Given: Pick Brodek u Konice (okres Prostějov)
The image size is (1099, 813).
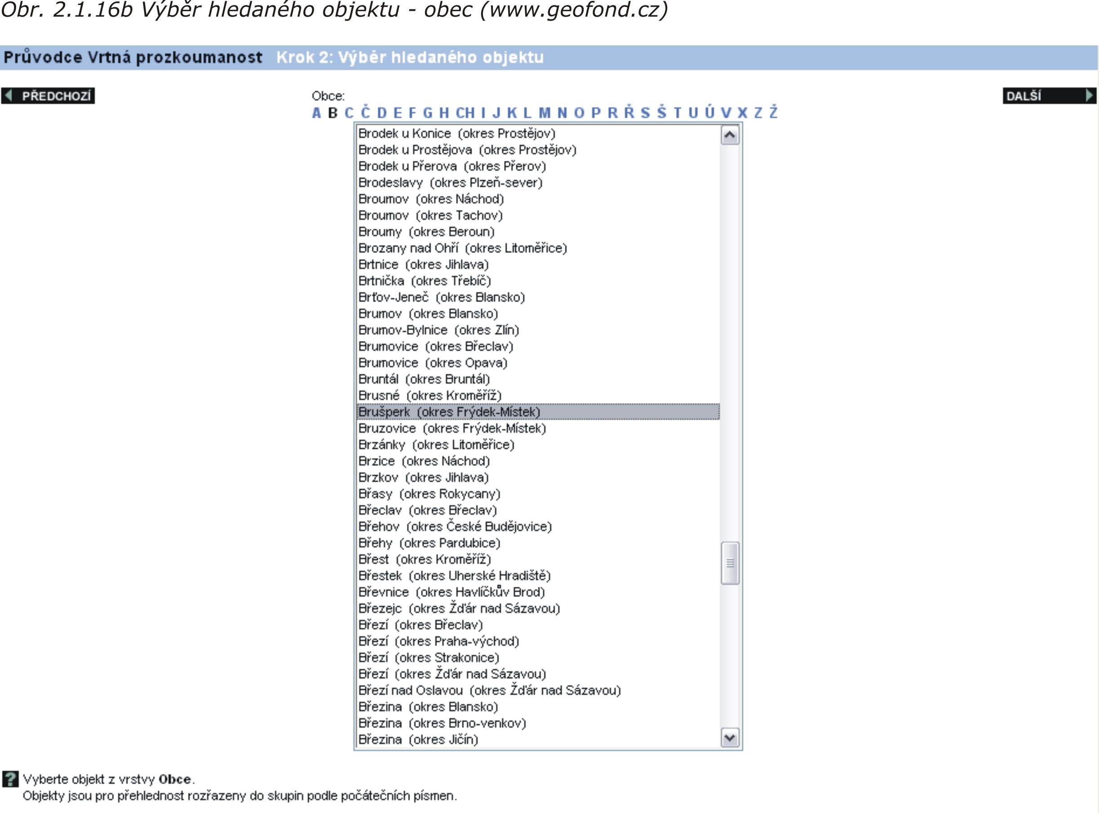Looking at the screenshot, I should (x=456, y=134).
